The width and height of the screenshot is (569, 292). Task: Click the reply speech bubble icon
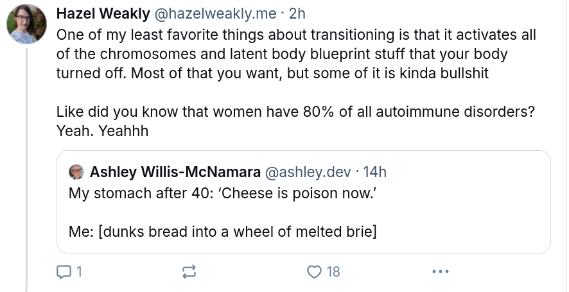coord(64,272)
